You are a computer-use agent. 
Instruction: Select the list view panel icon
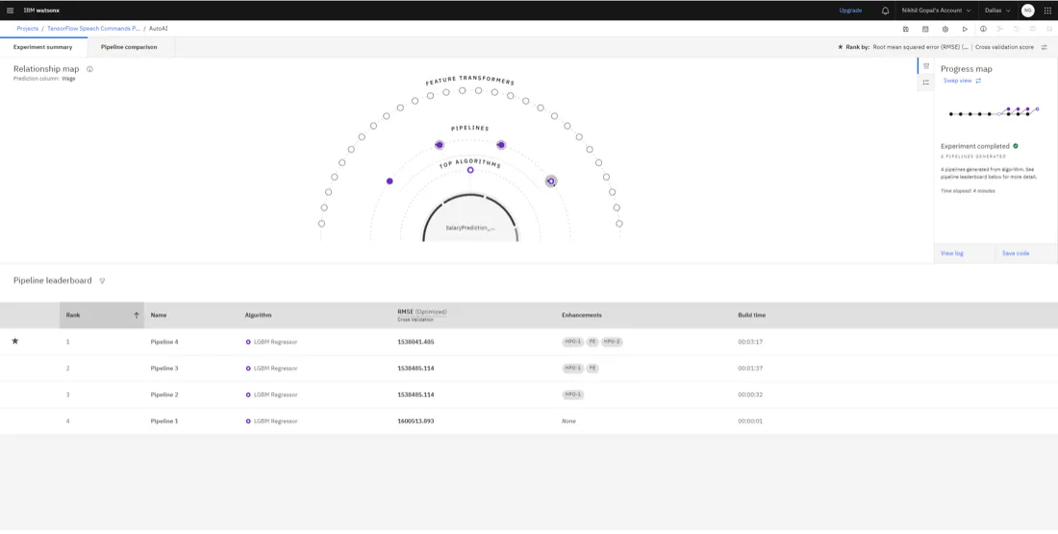pyautogui.click(x=925, y=82)
